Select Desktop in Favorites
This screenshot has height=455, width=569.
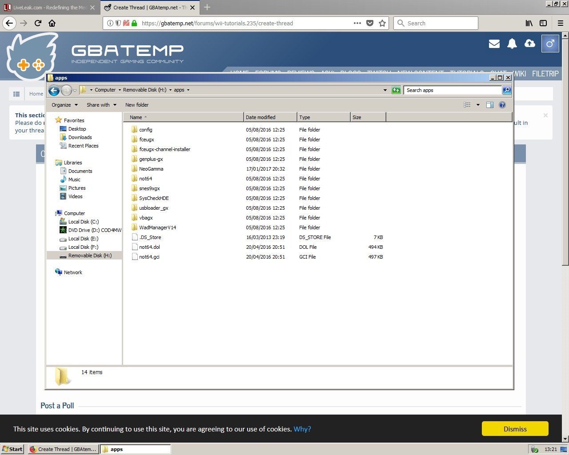77,129
